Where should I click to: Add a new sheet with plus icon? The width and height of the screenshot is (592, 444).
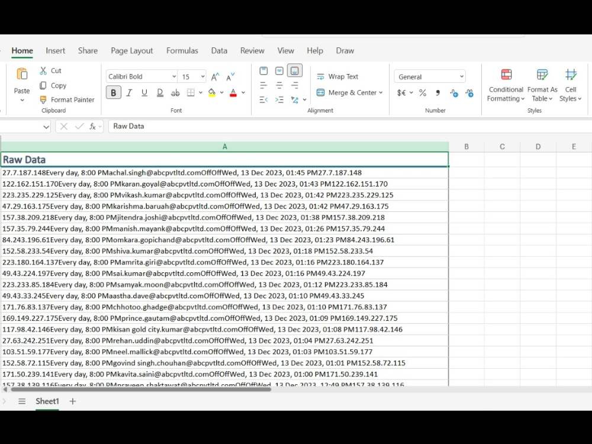coord(73,401)
